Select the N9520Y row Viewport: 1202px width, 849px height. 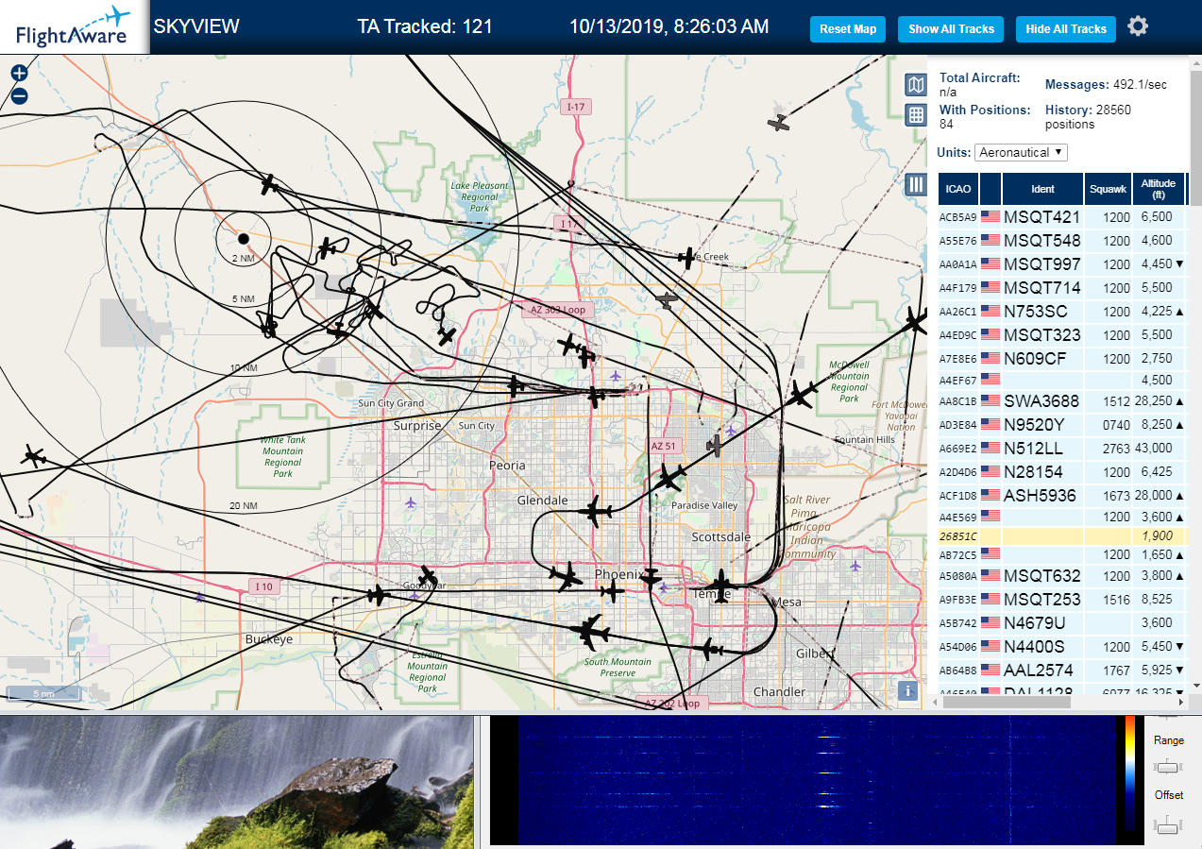tap(1061, 424)
